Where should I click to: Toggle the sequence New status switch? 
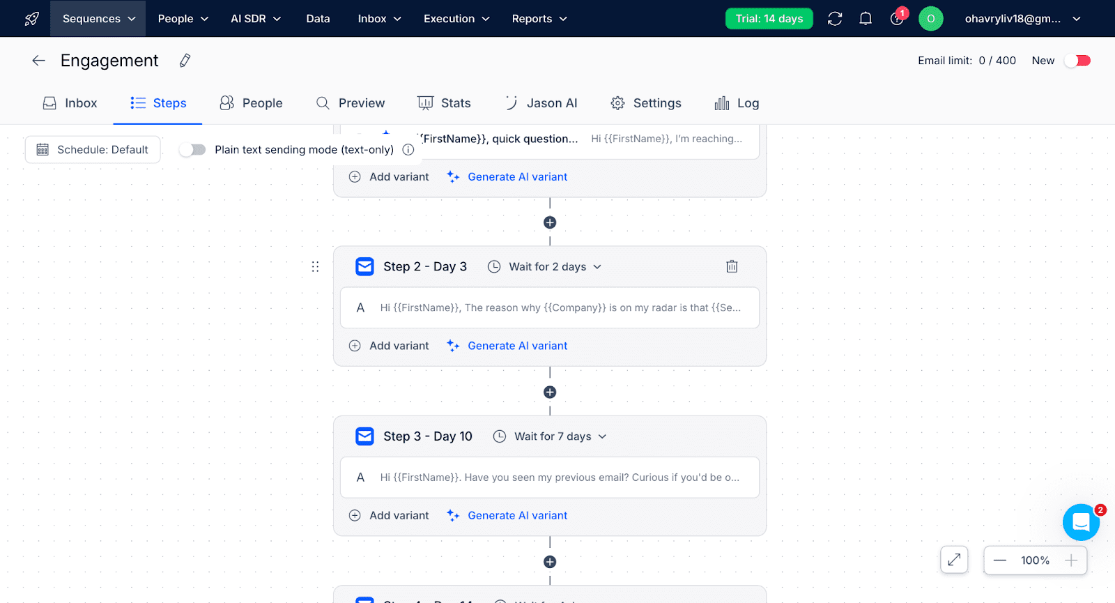coord(1077,61)
